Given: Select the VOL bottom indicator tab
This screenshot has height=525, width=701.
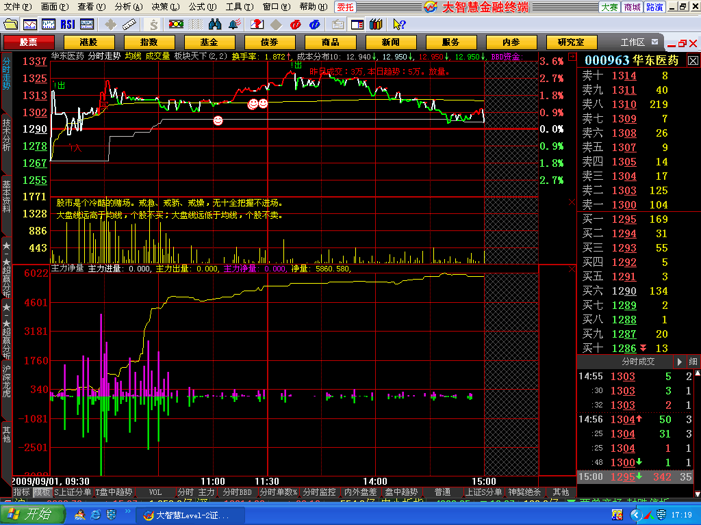Looking at the screenshot, I should click(155, 492).
